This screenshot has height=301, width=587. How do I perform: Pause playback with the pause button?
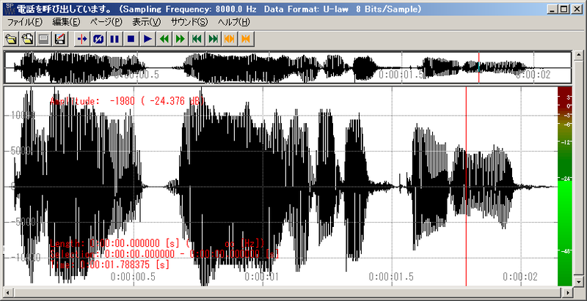114,38
